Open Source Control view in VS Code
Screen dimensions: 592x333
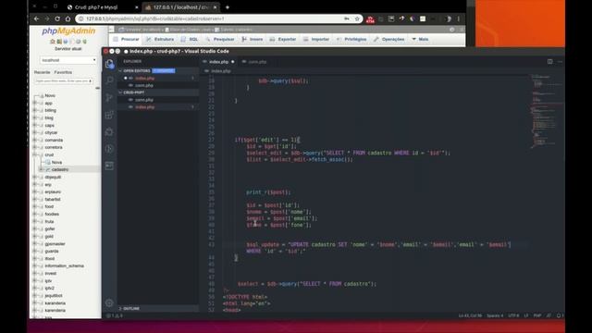[109, 98]
